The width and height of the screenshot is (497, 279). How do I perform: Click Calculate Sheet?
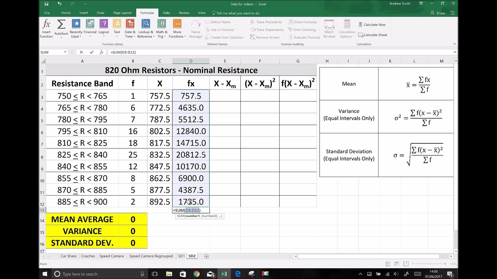[372, 35]
